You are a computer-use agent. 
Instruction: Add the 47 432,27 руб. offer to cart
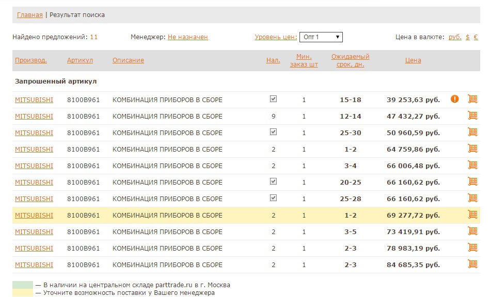tap(472, 116)
